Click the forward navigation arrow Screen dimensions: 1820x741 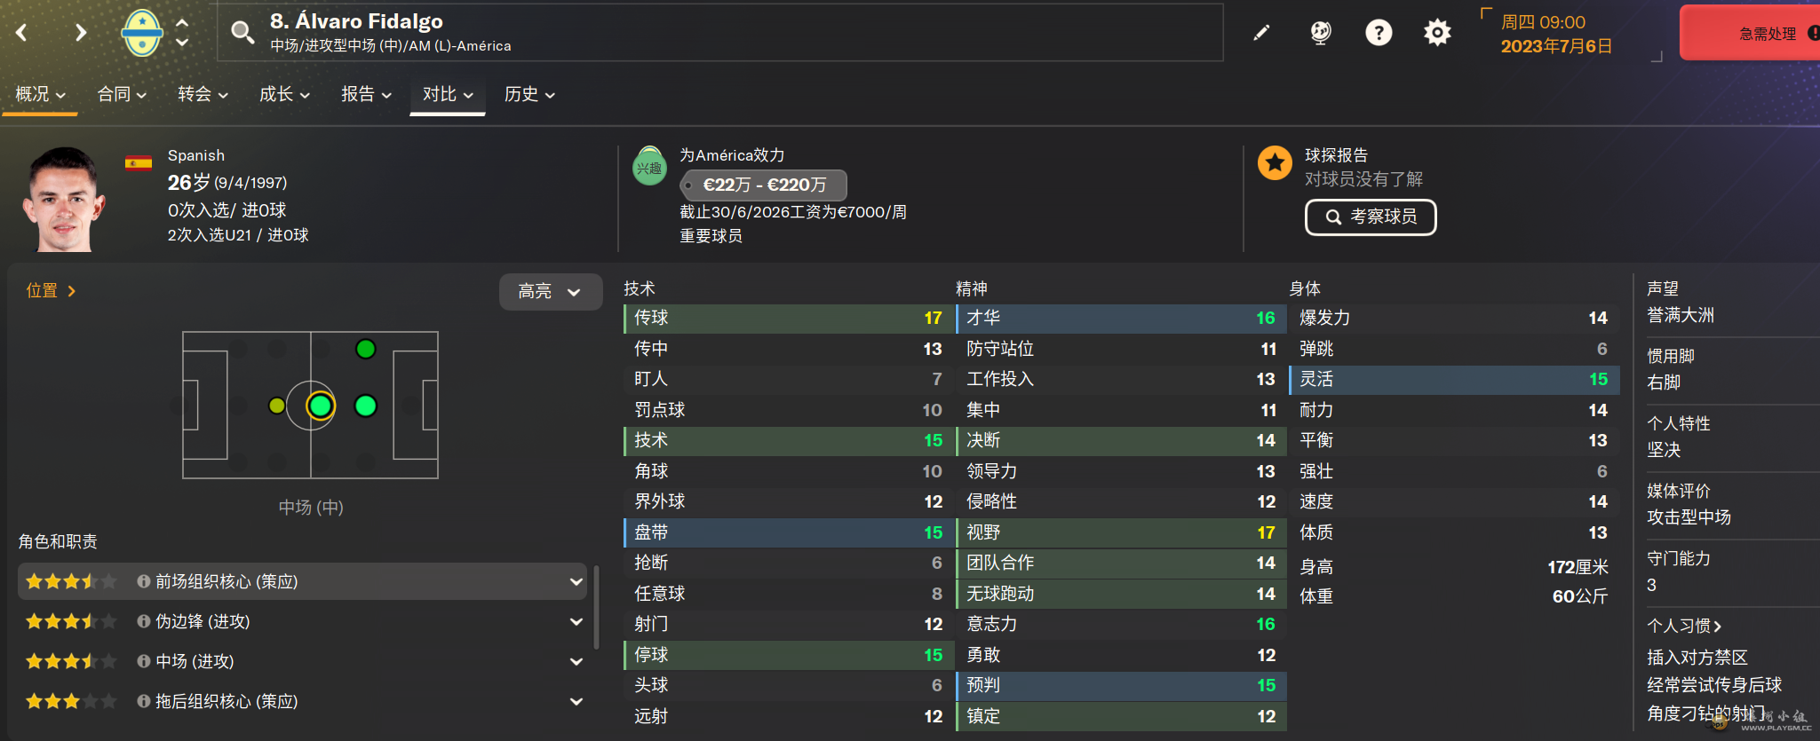80,33
